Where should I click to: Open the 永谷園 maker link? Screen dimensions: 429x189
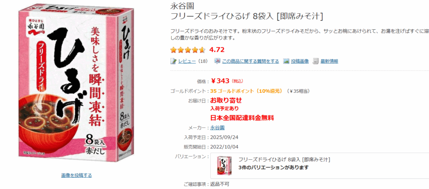pyautogui.click(x=217, y=128)
